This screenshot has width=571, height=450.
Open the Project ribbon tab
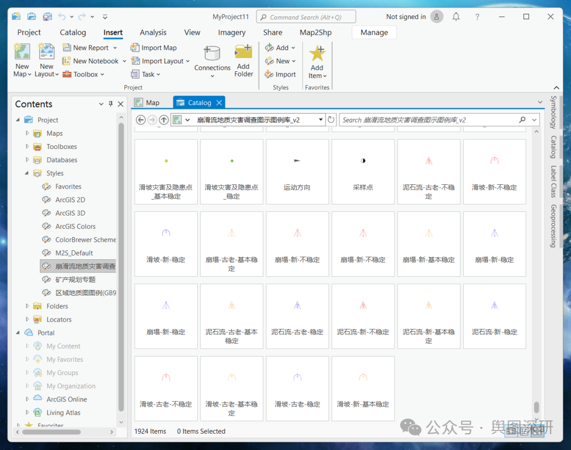(29, 32)
